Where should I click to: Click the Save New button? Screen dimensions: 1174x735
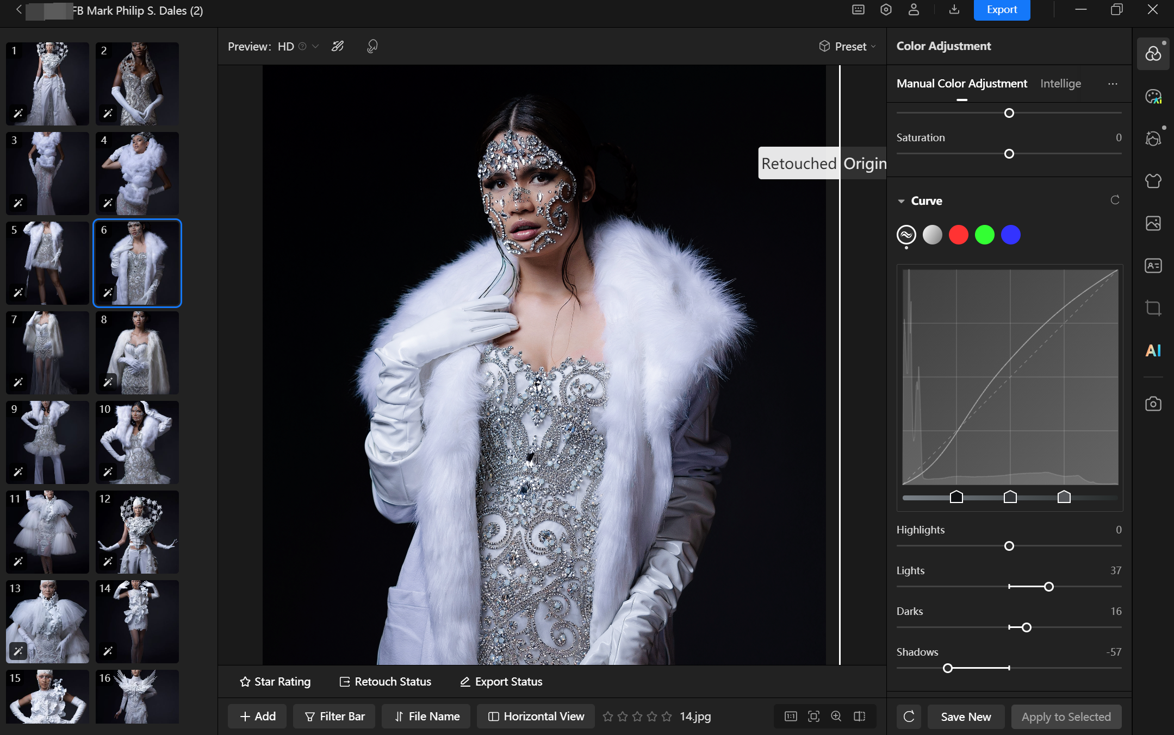[966, 717]
